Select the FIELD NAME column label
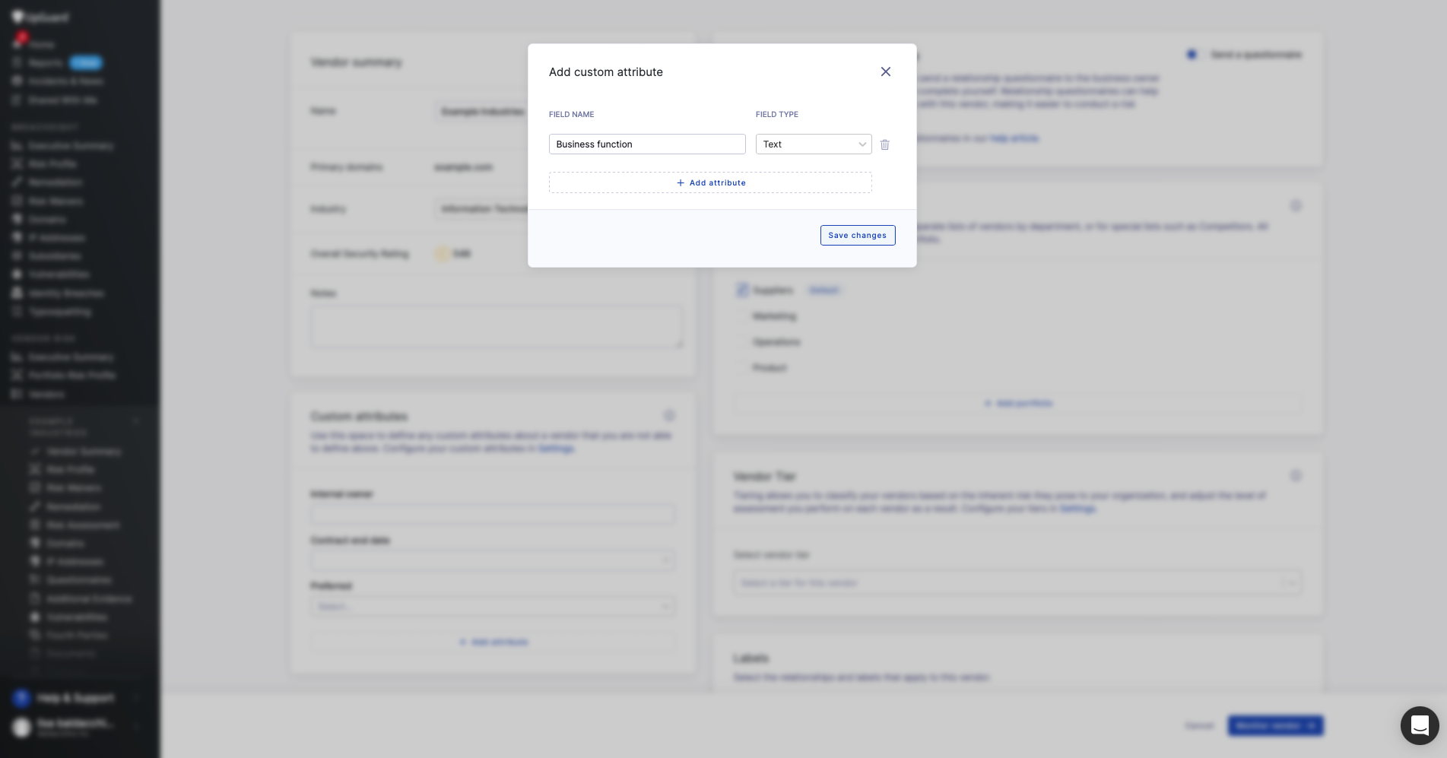The image size is (1447, 758). point(572,115)
